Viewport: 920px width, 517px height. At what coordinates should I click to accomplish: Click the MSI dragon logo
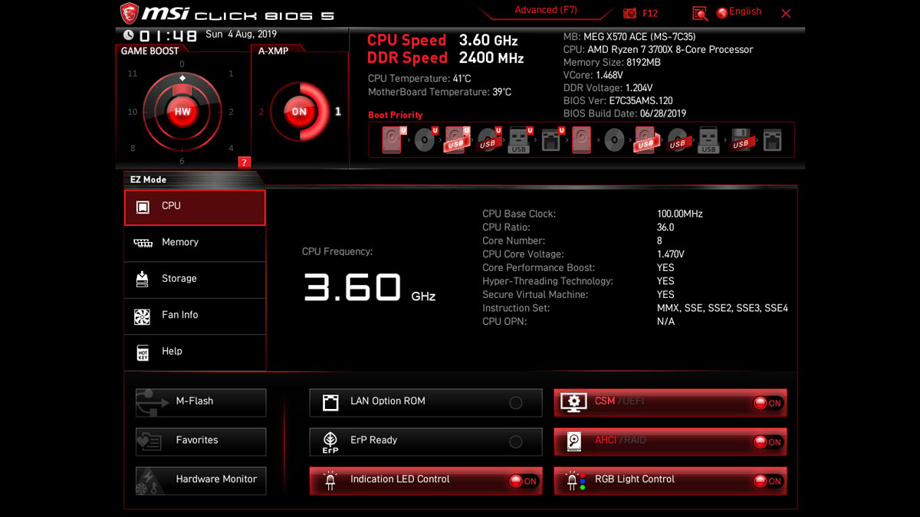click(x=130, y=14)
